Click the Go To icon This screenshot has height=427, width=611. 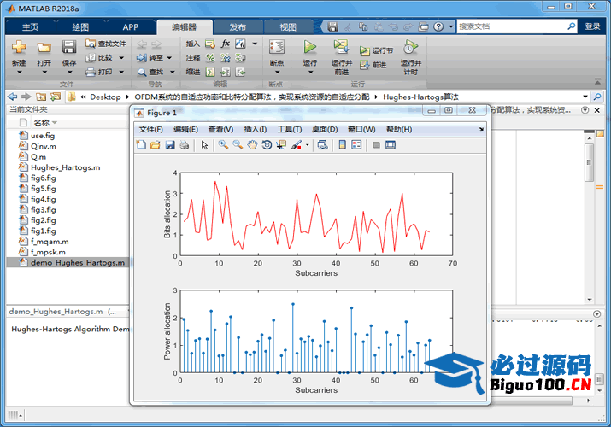[142, 58]
